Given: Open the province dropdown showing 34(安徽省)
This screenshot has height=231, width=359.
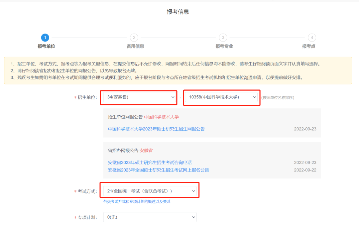Looking at the screenshot, I should tap(139, 97).
